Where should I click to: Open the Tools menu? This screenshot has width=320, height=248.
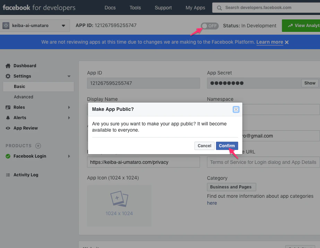pyautogui.click(x=135, y=8)
